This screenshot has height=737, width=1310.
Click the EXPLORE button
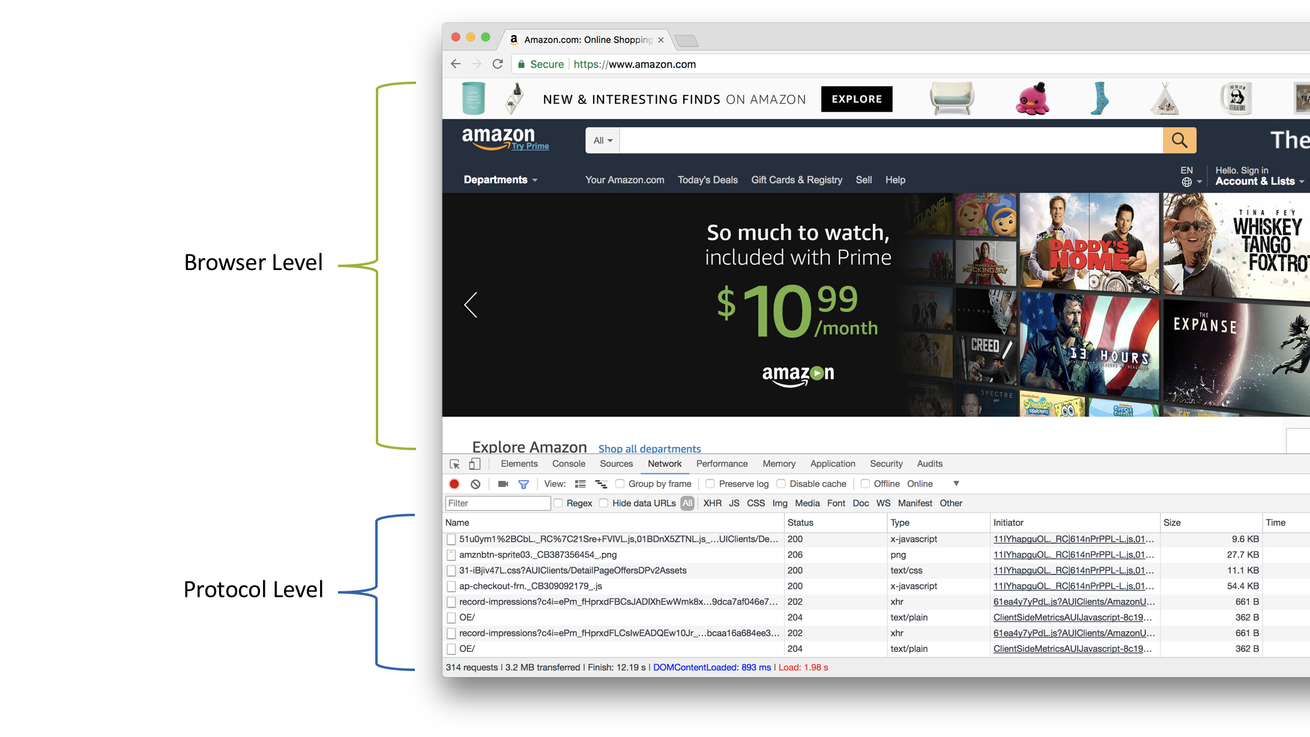pyautogui.click(x=857, y=99)
